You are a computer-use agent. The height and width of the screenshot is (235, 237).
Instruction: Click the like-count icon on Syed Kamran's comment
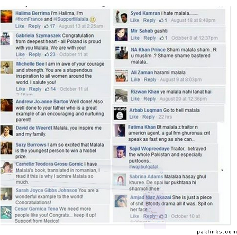tap(161, 21)
